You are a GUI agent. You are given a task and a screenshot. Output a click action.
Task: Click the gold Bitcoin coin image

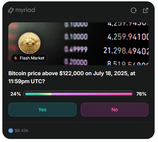[29, 43]
